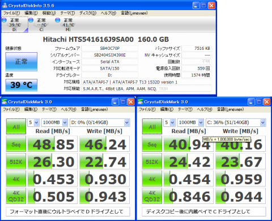The width and height of the screenshot is (272, 221).
Task: Open ヘルプ(H) menu in right CrystalDiskMark
Action: click(x=205, y=109)
